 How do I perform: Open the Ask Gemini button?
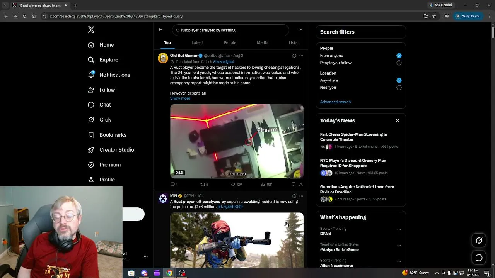(440, 5)
